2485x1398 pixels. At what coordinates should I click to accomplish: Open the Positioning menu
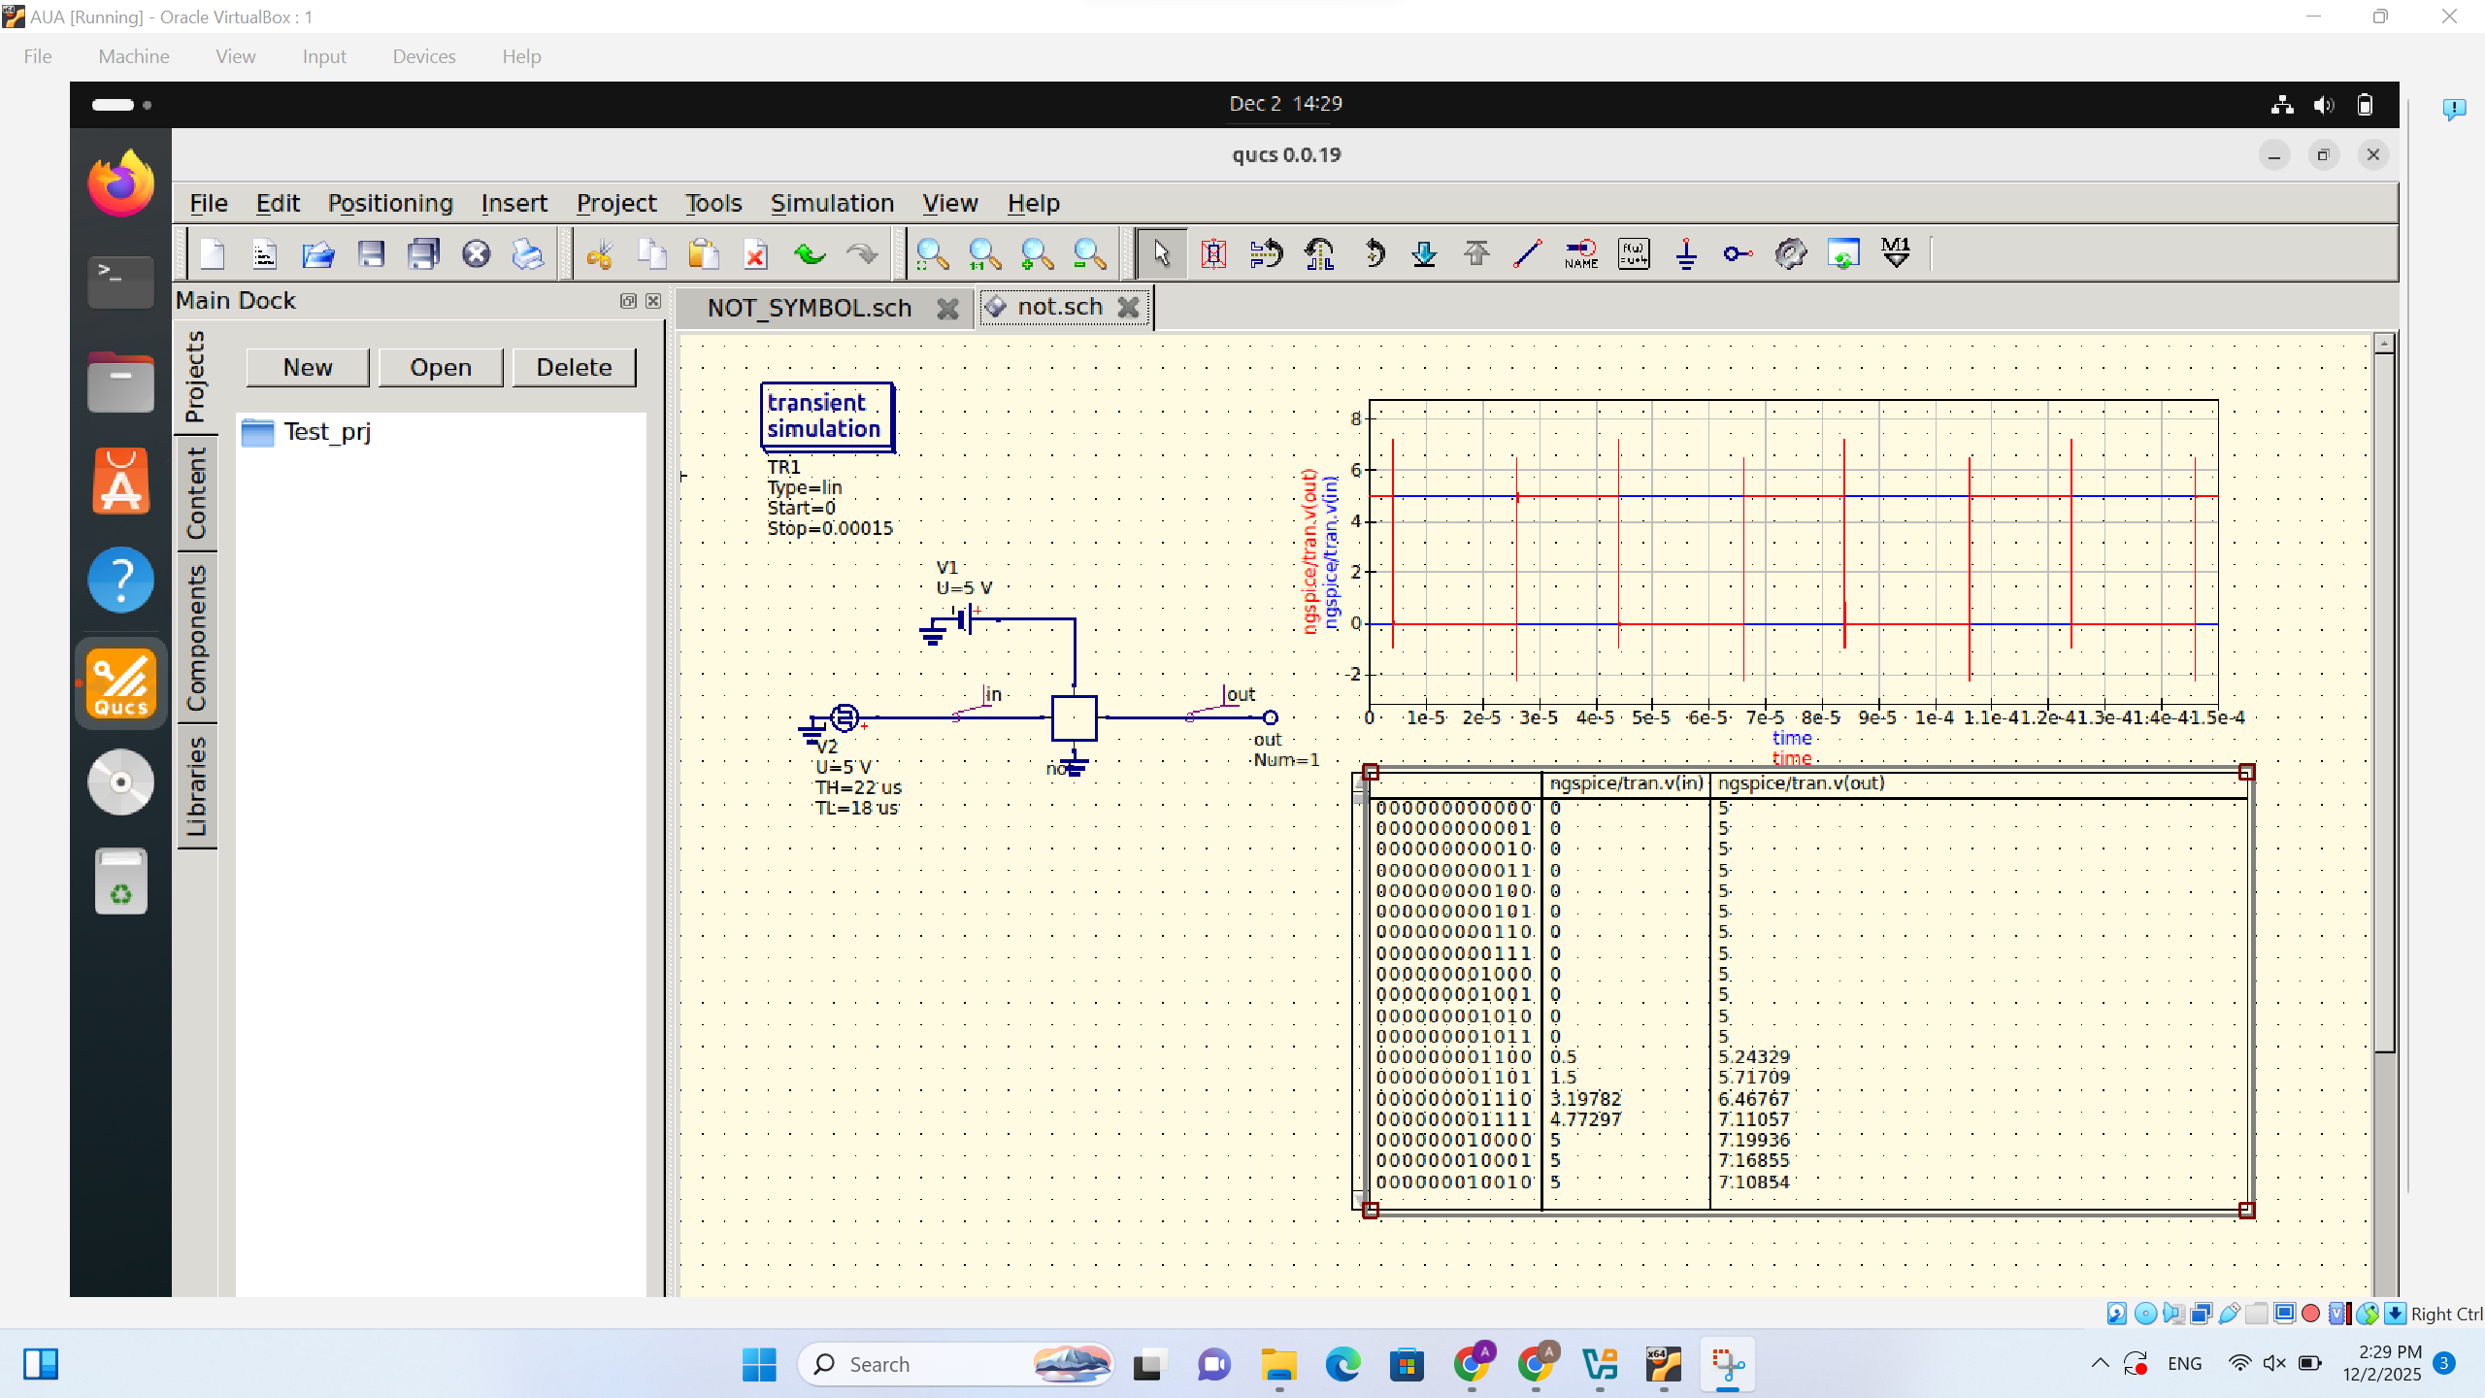(390, 203)
